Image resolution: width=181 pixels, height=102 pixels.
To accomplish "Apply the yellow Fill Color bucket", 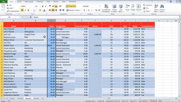I will [40, 10].
